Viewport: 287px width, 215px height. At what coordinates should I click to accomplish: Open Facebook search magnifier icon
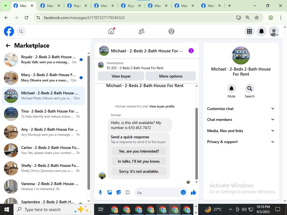coord(21,31)
